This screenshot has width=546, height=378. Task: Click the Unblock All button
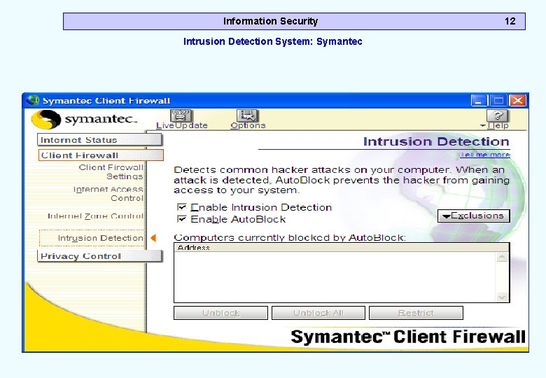pos(318,313)
